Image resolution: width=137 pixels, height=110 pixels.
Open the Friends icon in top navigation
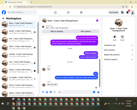click(68, 12)
